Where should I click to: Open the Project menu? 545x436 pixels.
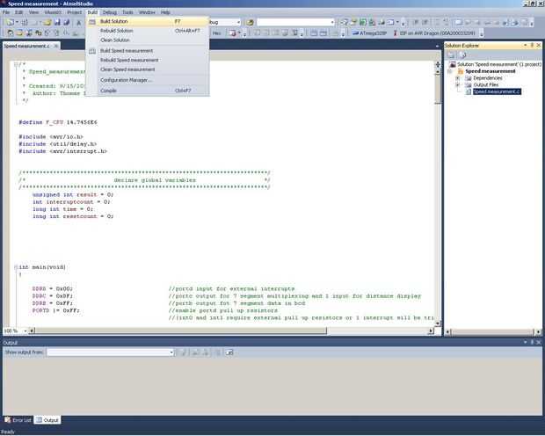click(75, 12)
